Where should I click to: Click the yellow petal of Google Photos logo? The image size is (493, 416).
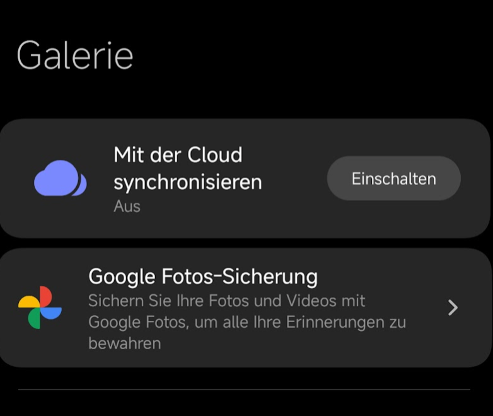click(x=29, y=301)
